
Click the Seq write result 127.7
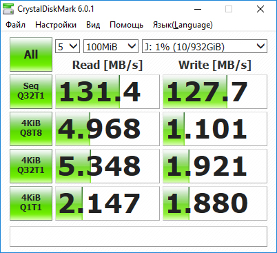[x=215, y=92]
